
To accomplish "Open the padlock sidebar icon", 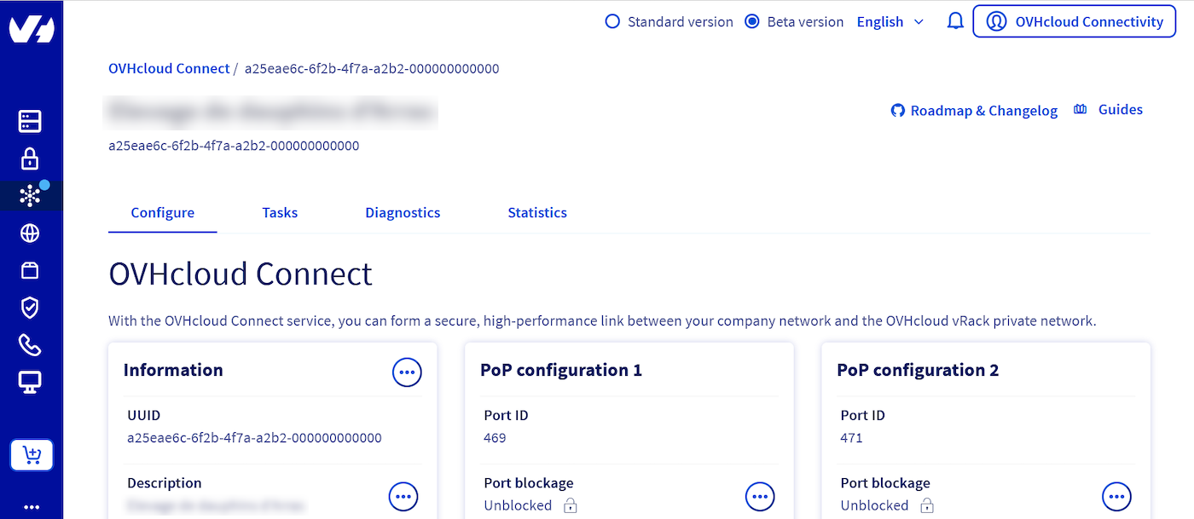I will [x=30, y=159].
